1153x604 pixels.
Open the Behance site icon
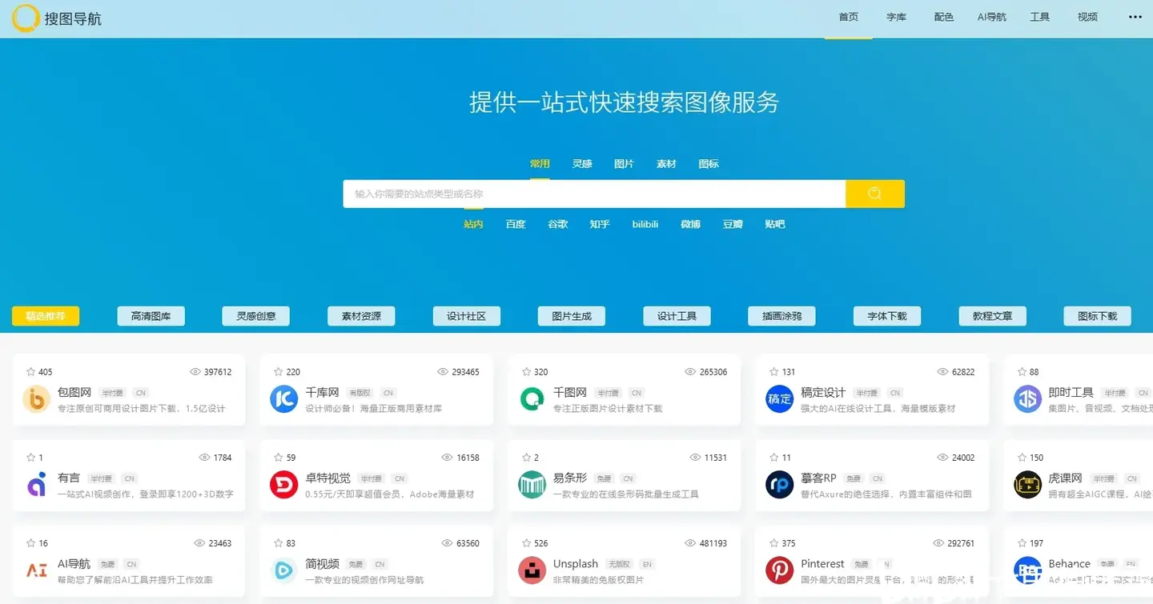pos(1028,570)
